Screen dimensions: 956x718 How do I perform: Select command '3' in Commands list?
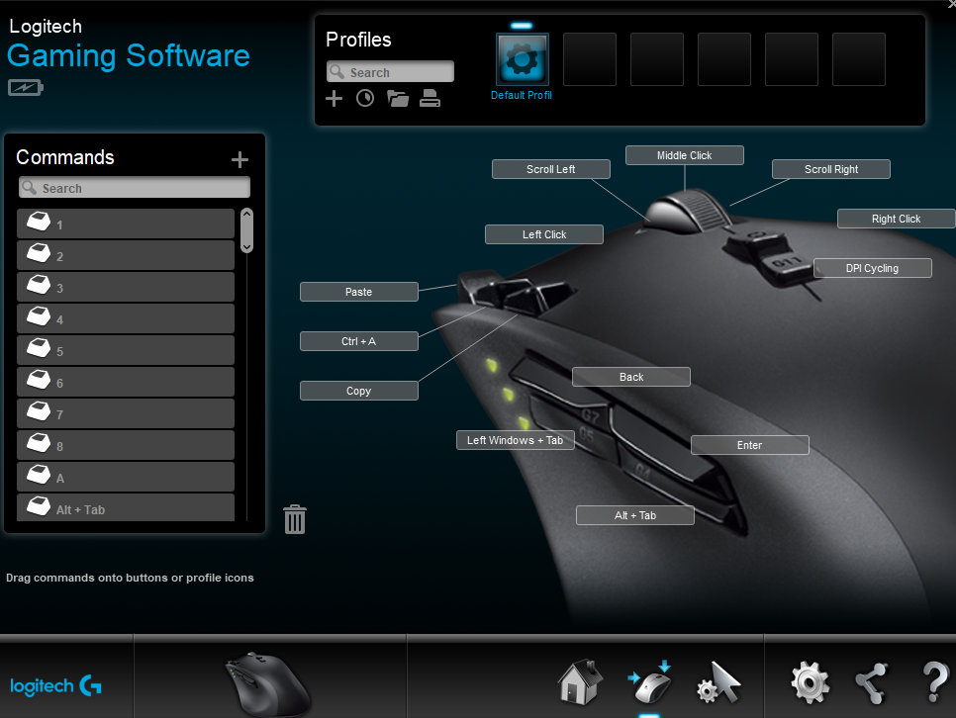[126, 287]
